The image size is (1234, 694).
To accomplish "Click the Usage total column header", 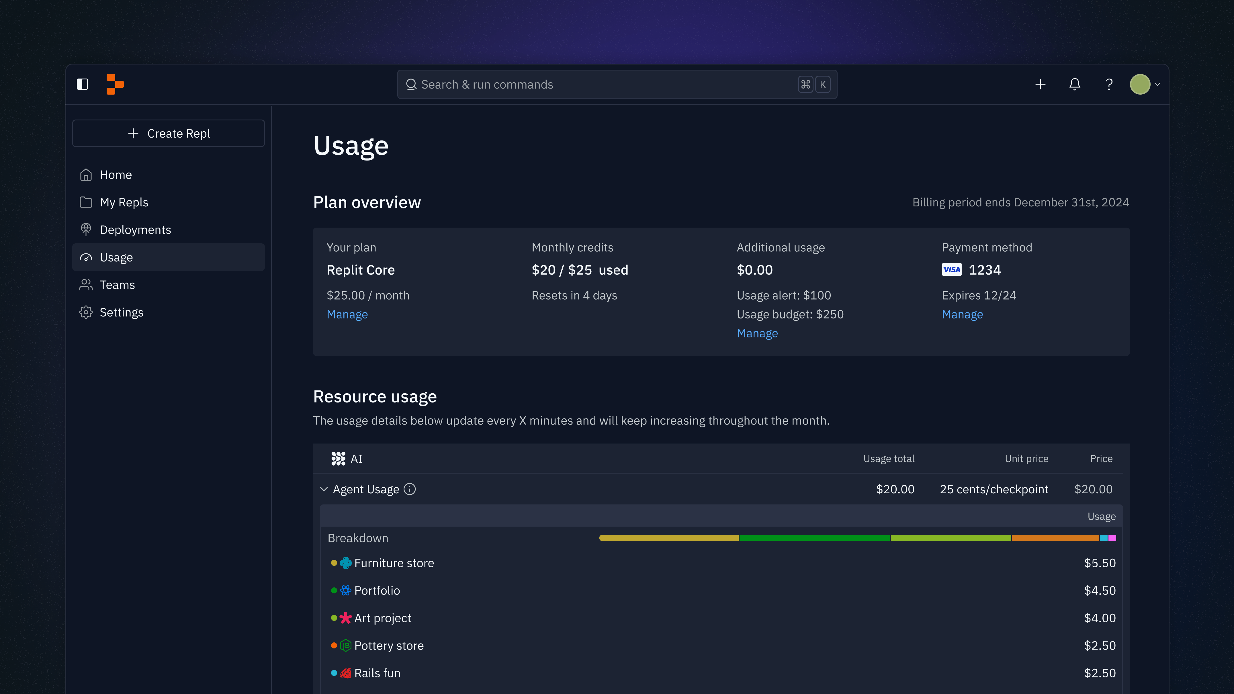I will click(x=889, y=458).
